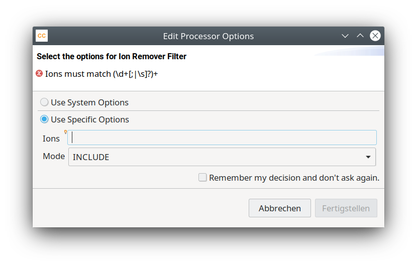Click the Ions field label
This screenshot has height=266, width=417.
click(51, 139)
